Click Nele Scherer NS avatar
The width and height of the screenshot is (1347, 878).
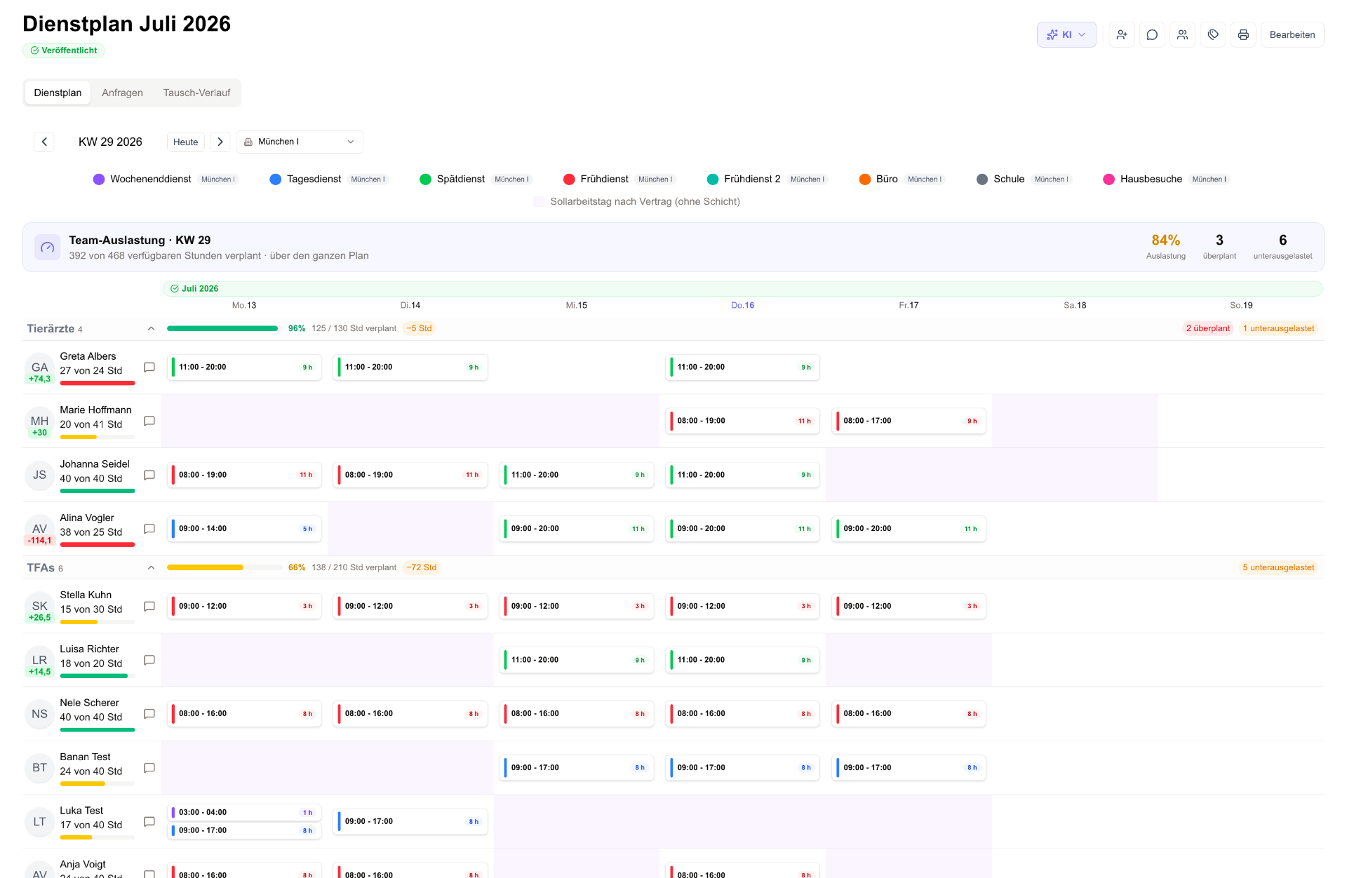coord(40,714)
